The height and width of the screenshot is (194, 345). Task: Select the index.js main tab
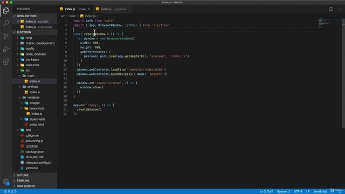tap(75, 9)
